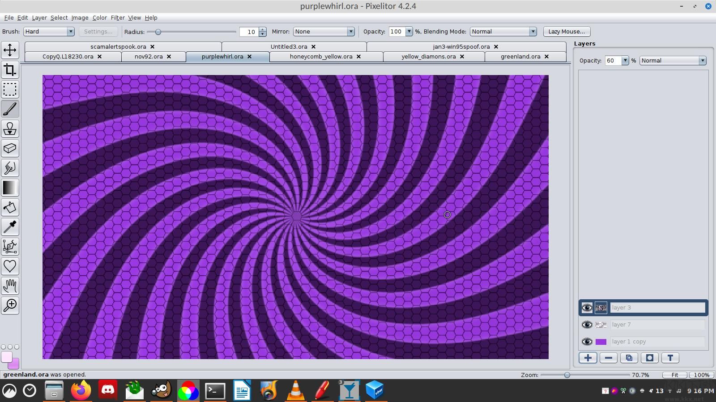
Task: Open the Brush type dropdown
Action: click(x=49, y=32)
